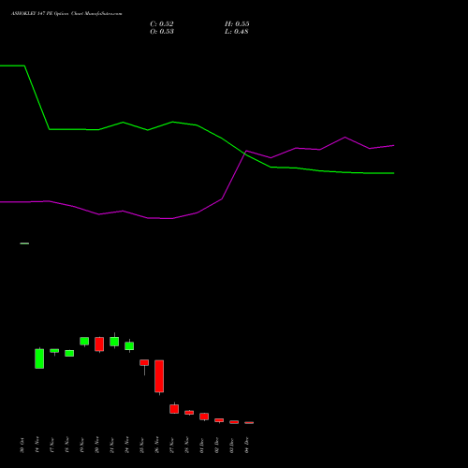Select the close value "C: 0.52"
Image resolution: width=468 pixels, height=468 pixels.
point(162,24)
